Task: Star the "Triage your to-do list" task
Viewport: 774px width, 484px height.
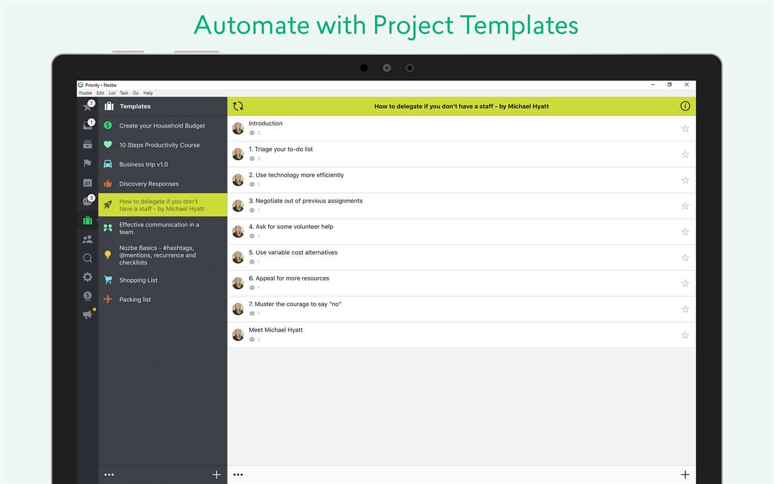Action: pyautogui.click(x=685, y=154)
